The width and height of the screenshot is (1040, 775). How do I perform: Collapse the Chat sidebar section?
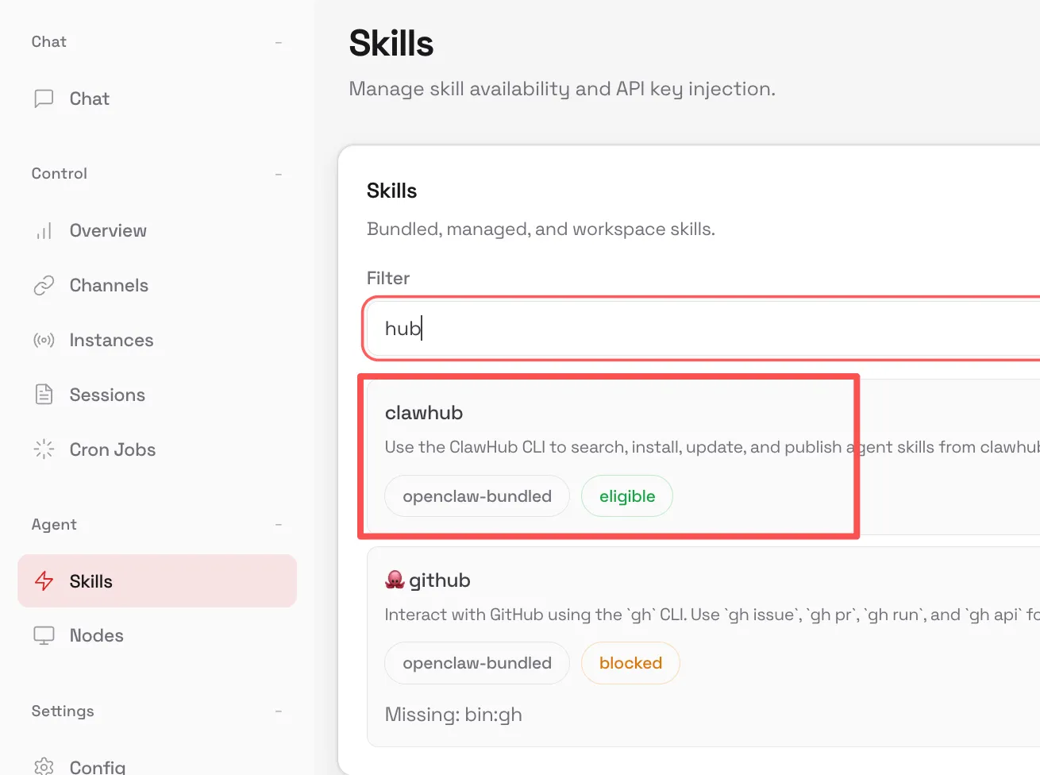(x=279, y=42)
